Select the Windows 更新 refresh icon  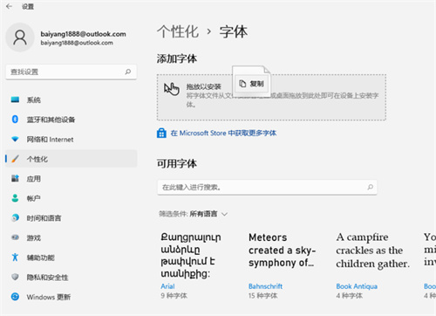(x=15, y=297)
